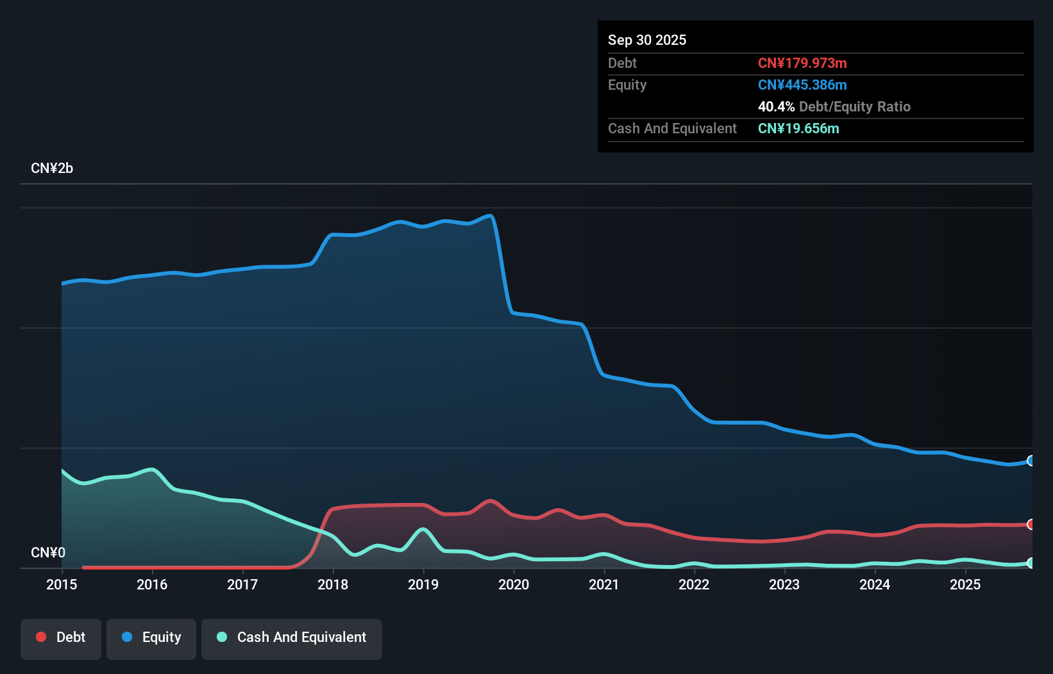Click the blue Equity legend dot
This screenshot has height=674, width=1053.
tap(127, 637)
